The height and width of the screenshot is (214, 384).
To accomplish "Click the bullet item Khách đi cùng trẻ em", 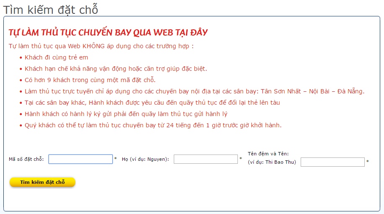I will tap(56, 57).
